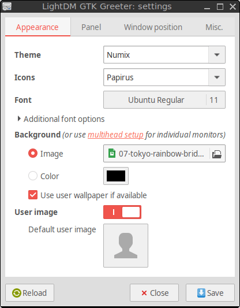The height and width of the screenshot is (308, 240).
Task: Click the Icons label
Action: [x=25, y=77]
